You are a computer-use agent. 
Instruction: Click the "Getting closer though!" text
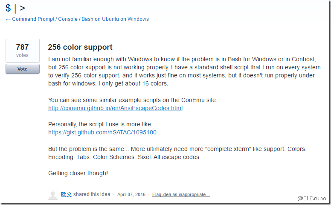(78, 173)
